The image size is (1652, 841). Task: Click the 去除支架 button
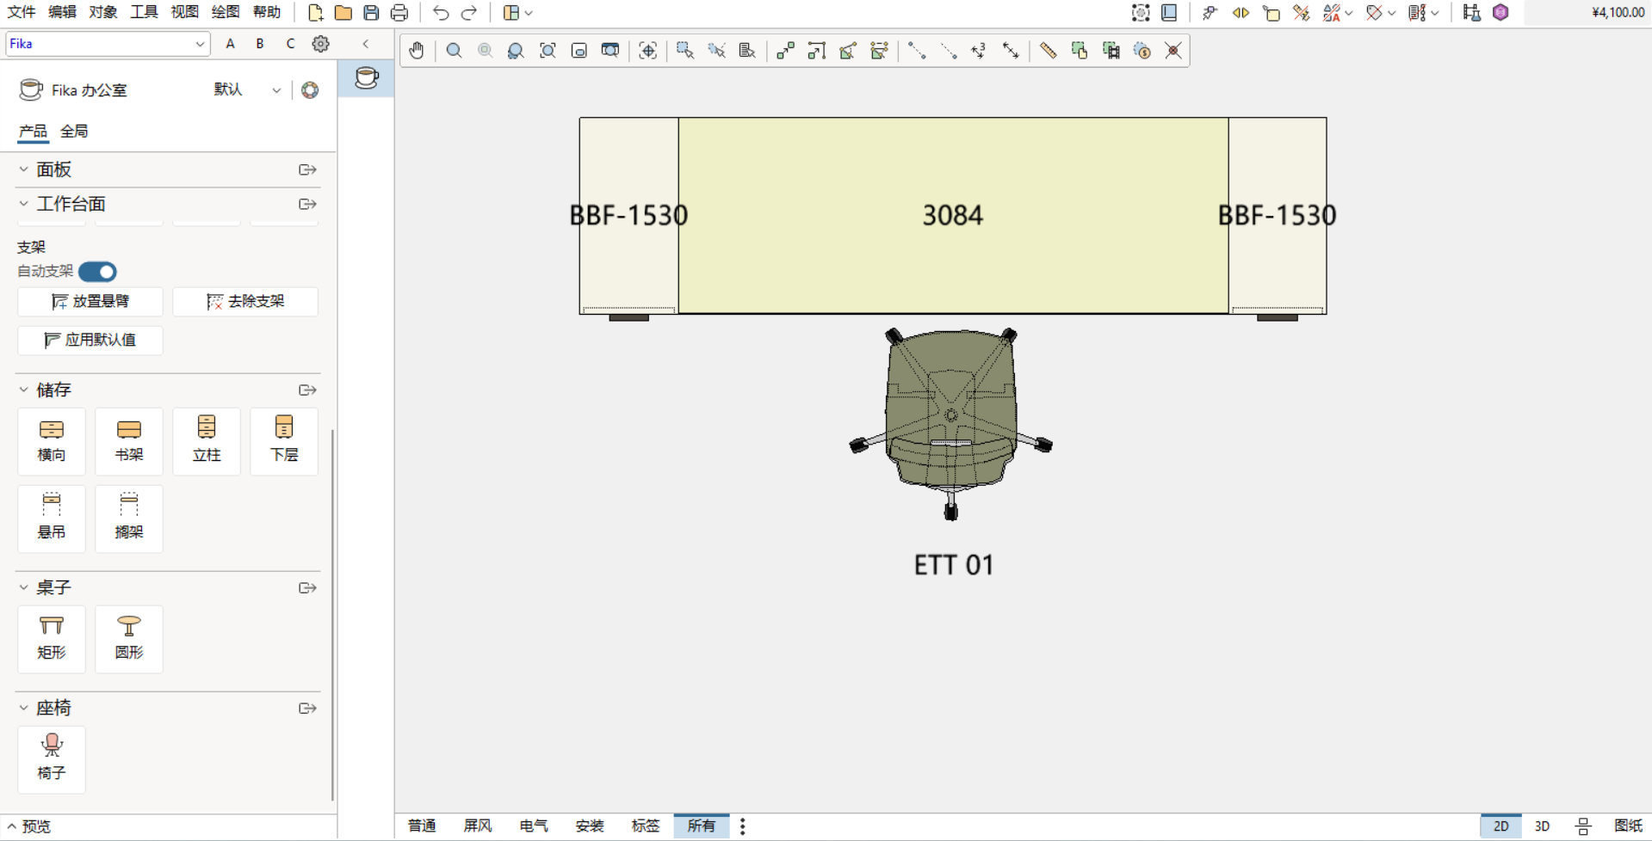click(x=245, y=302)
